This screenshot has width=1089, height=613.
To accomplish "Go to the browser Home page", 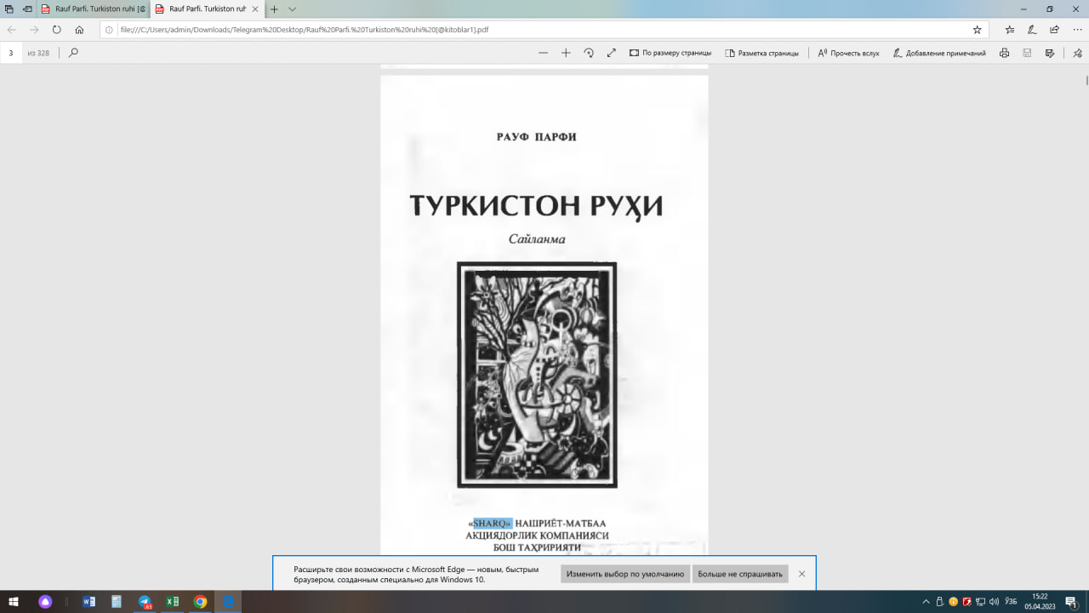I will coord(79,29).
